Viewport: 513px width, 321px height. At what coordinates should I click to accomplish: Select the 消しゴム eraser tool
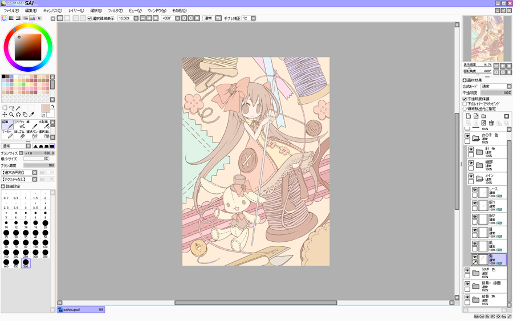coord(19,134)
